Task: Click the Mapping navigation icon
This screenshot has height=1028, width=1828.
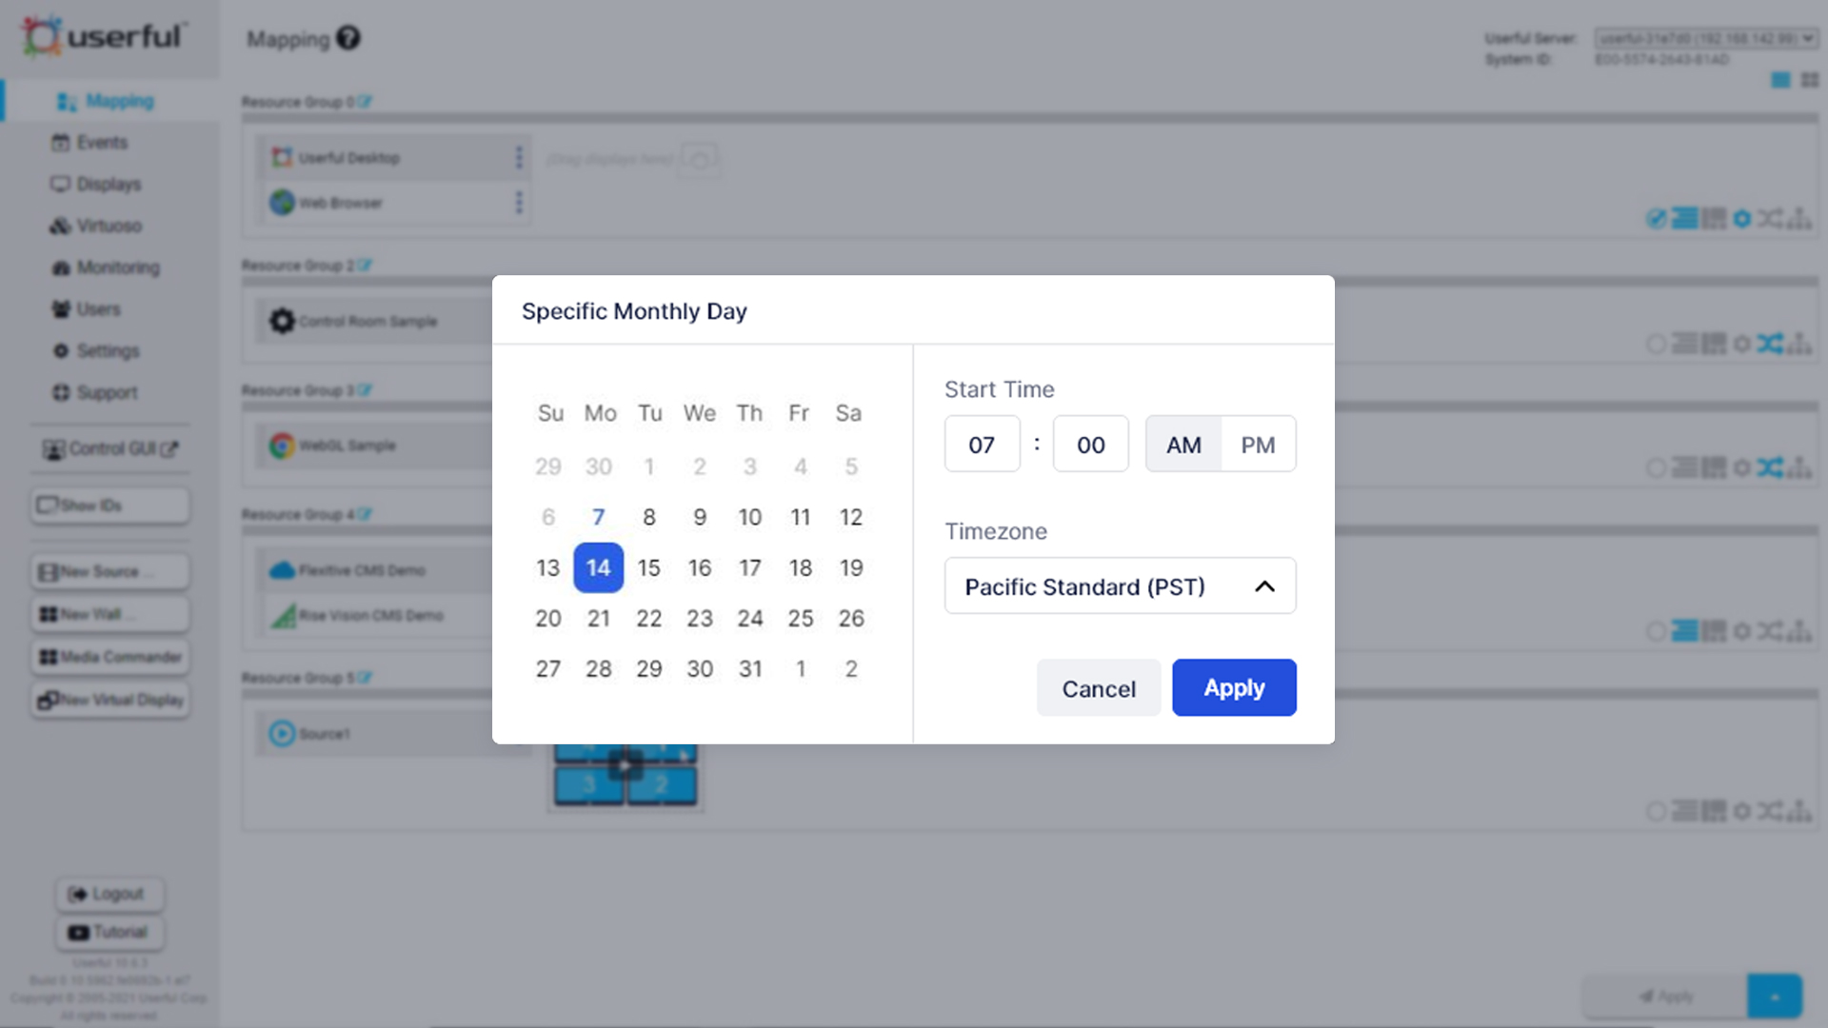Action: click(67, 100)
